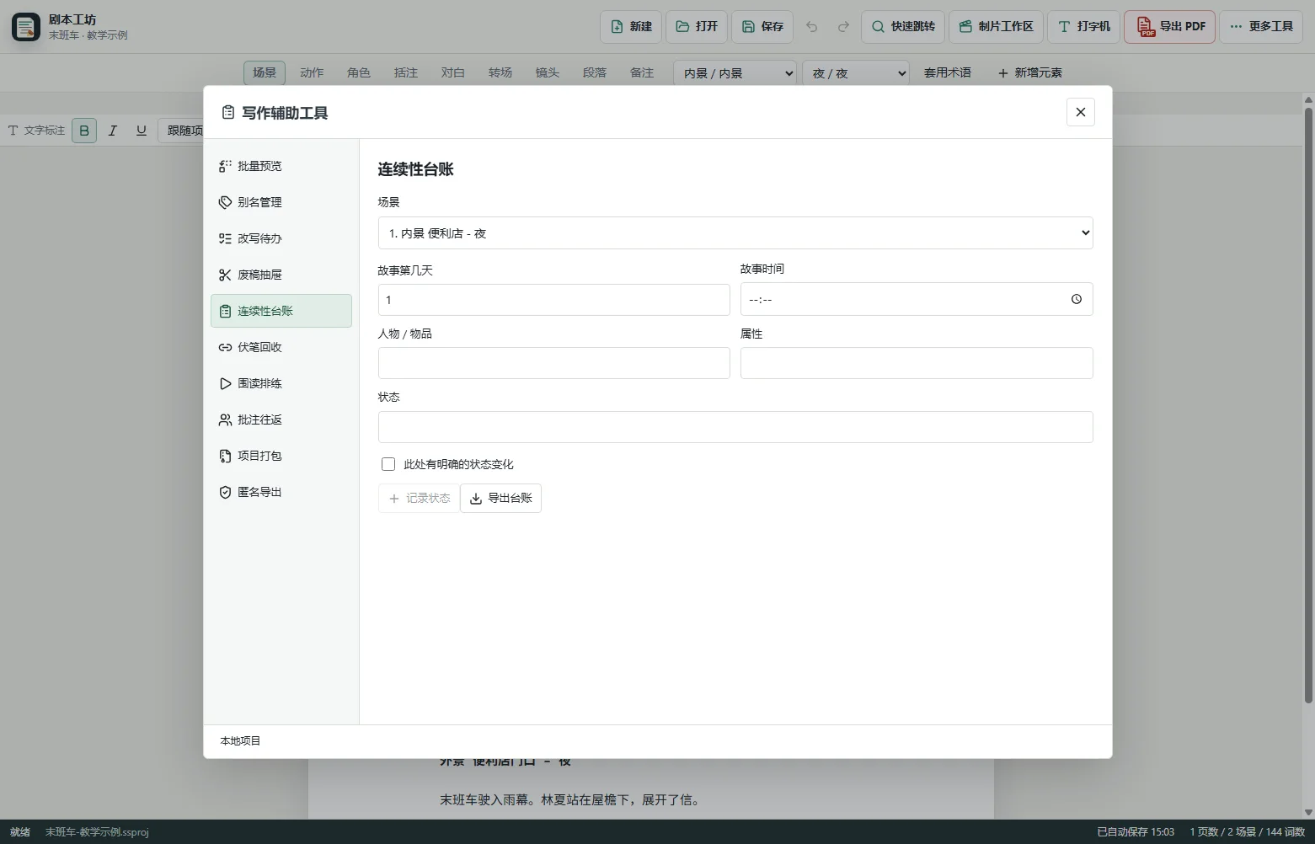Select 连续性台账 sidebar item
This screenshot has height=844, width=1315.
pos(281,311)
